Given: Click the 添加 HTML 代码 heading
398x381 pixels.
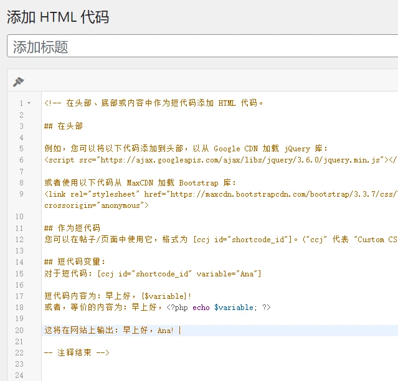Looking at the screenshot, I should (58, 17).
